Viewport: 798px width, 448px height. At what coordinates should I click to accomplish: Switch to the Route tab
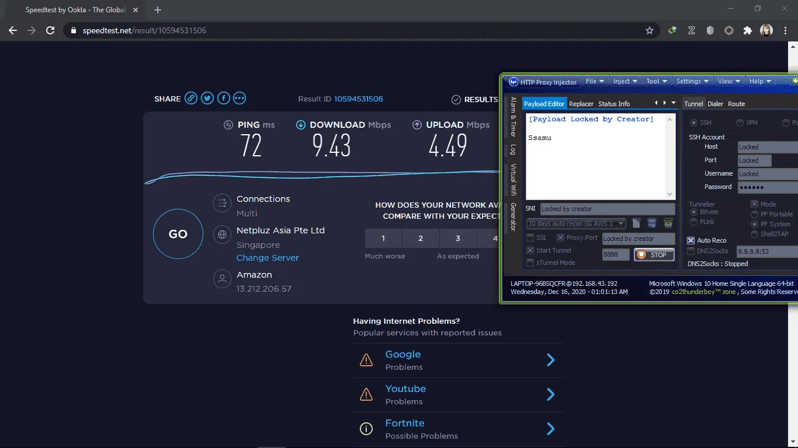[736, 104]
